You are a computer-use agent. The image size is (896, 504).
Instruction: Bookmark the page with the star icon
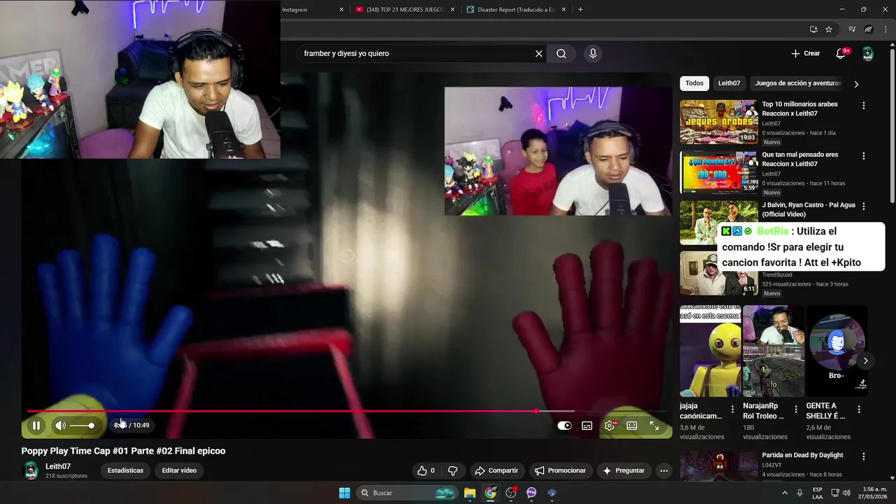(x=829, y=29)
